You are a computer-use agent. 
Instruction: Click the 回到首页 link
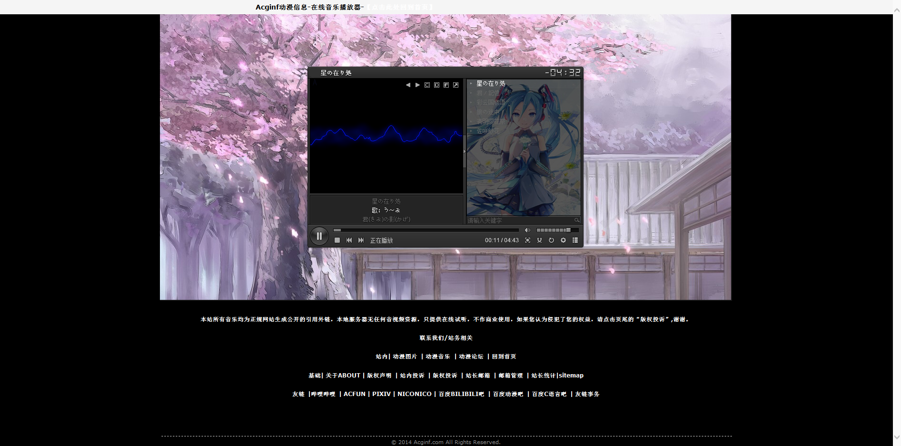(x=504, y=357)
